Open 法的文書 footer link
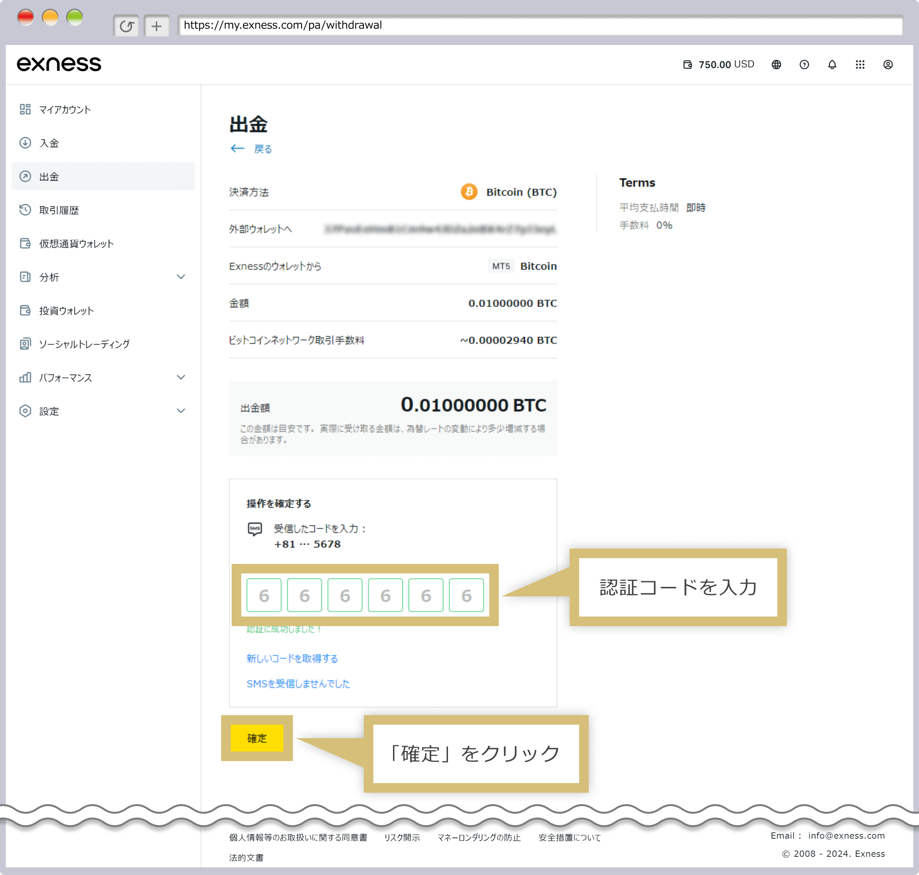 (246, 858)
